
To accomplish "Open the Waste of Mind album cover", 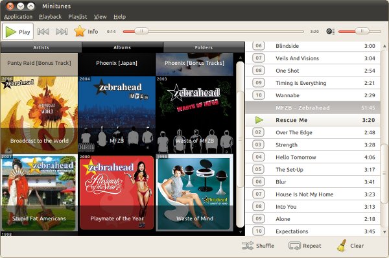I will (194, 193).
